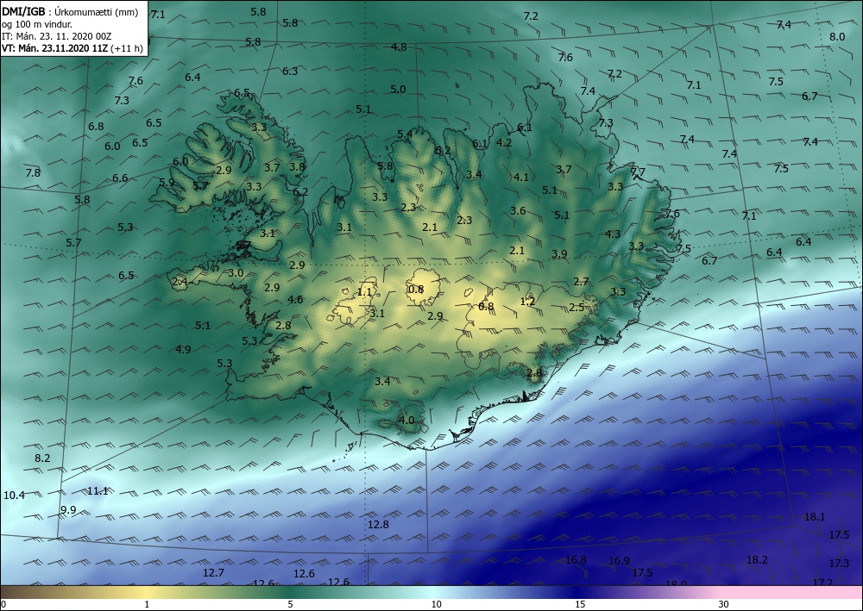Image resolution: width=863 pixels, height=611 pixels.
Task: Click the '17.3' map value
Action: [x=839, y=563]
